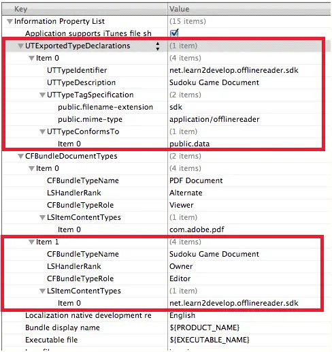This screenshot has height=352, width=332.
Task: Select net.learn2develop.offlinereader.sdk value beside UTTypeIdentifier
Action: [x=234, y=70]
